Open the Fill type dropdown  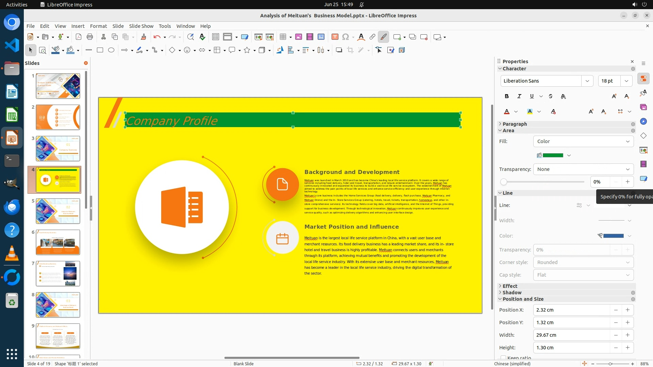583,141
